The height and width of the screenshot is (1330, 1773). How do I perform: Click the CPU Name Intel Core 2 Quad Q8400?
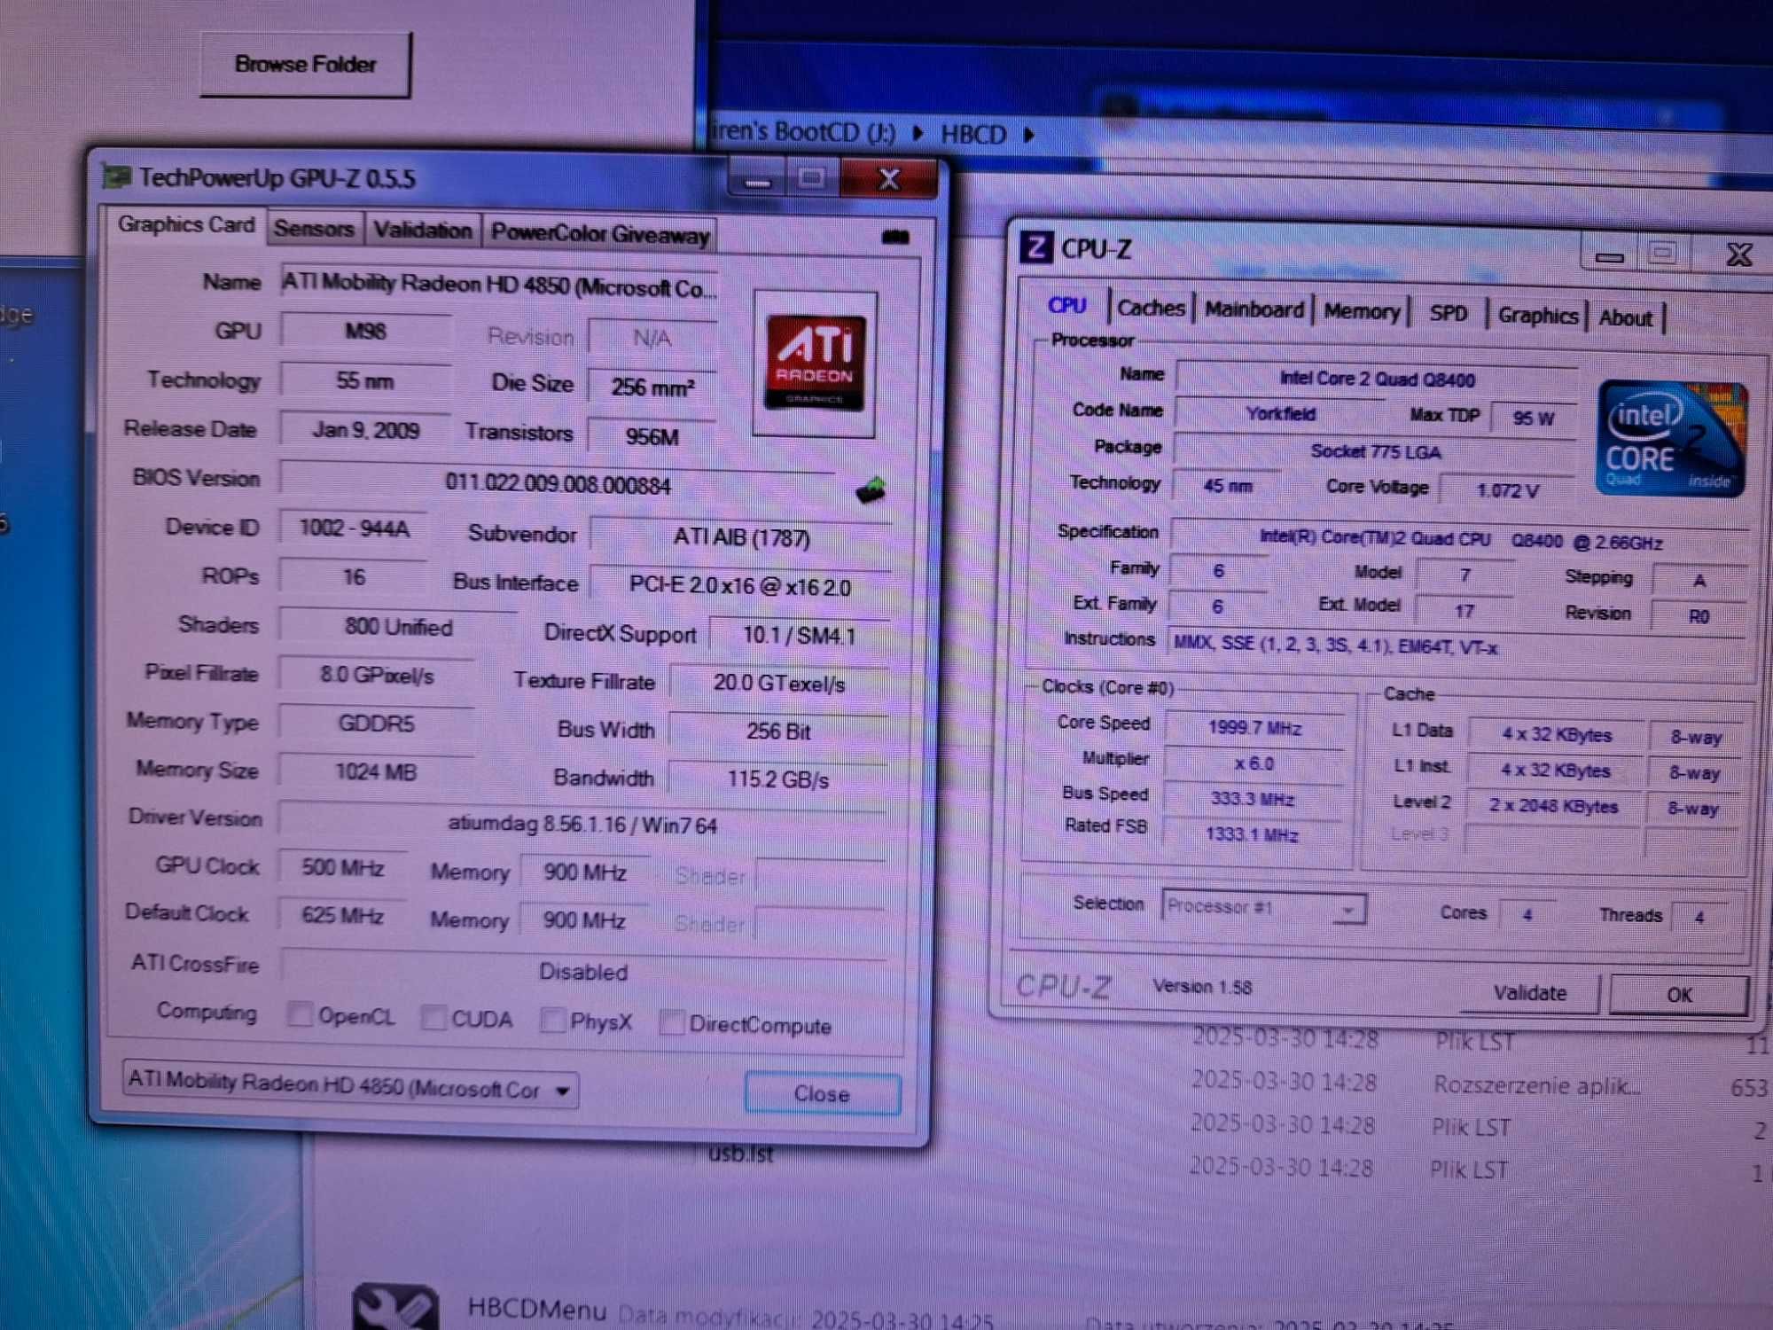[x=1376, y=379]
